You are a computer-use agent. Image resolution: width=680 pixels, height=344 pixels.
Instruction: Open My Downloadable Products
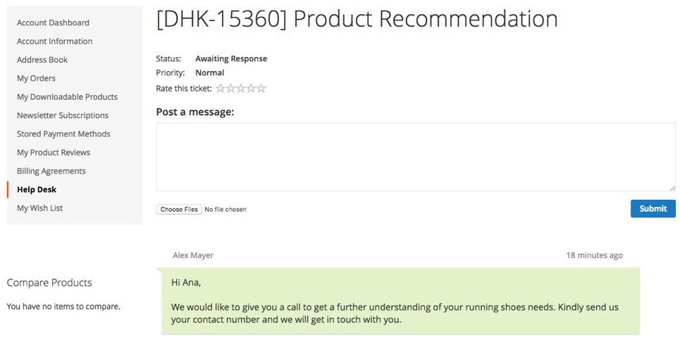coord(67,97)
